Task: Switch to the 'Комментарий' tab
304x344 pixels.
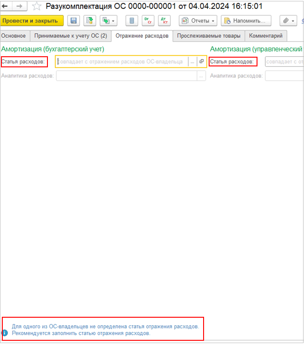Action: coord(266,36)
